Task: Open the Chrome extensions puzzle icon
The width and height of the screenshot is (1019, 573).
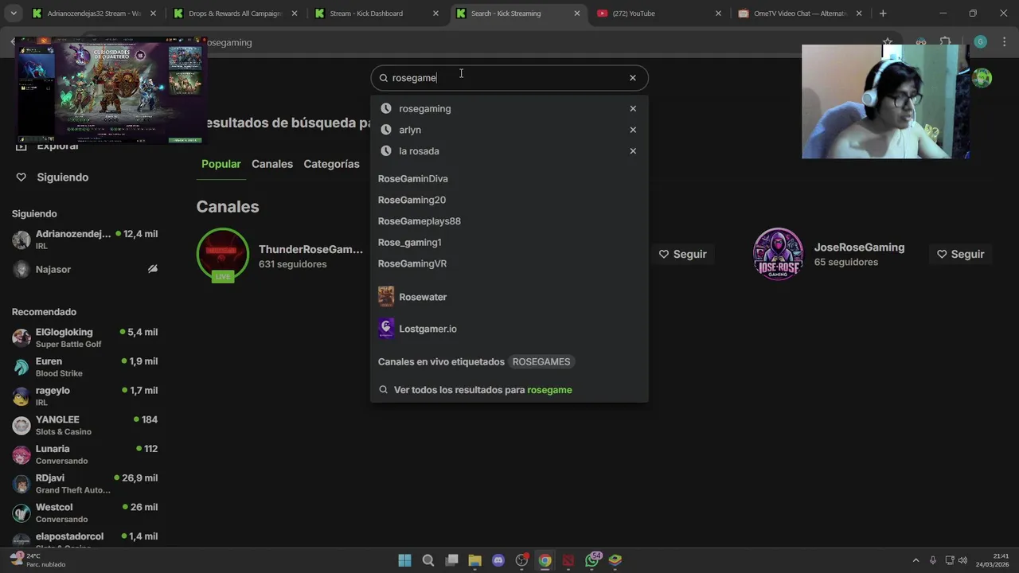Action: [946, 42]
